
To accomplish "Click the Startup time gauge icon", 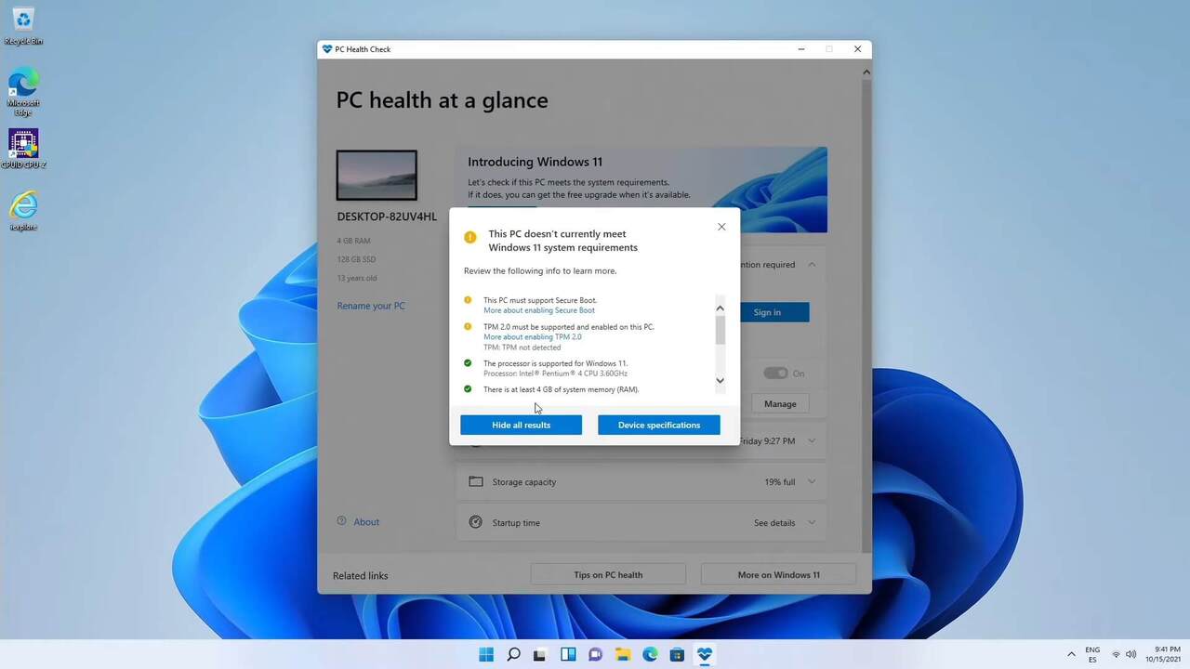I will click(x=476, y=522).
